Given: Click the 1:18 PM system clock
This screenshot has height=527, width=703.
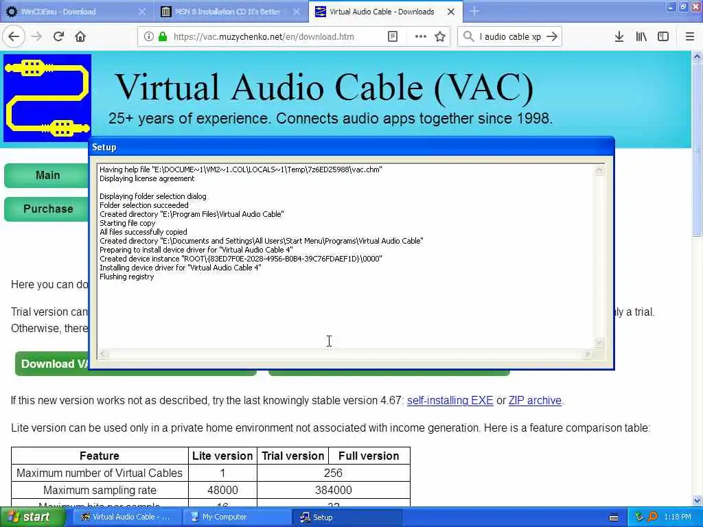Looking at the screenshot, I should (x=678, y=517).
